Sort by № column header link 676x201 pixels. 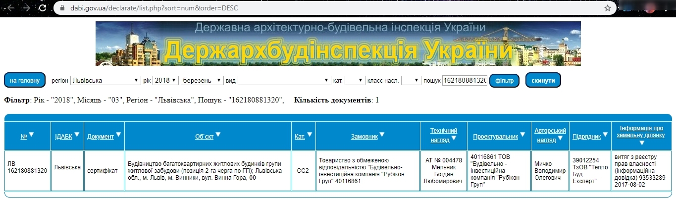[x=24, y=136]
